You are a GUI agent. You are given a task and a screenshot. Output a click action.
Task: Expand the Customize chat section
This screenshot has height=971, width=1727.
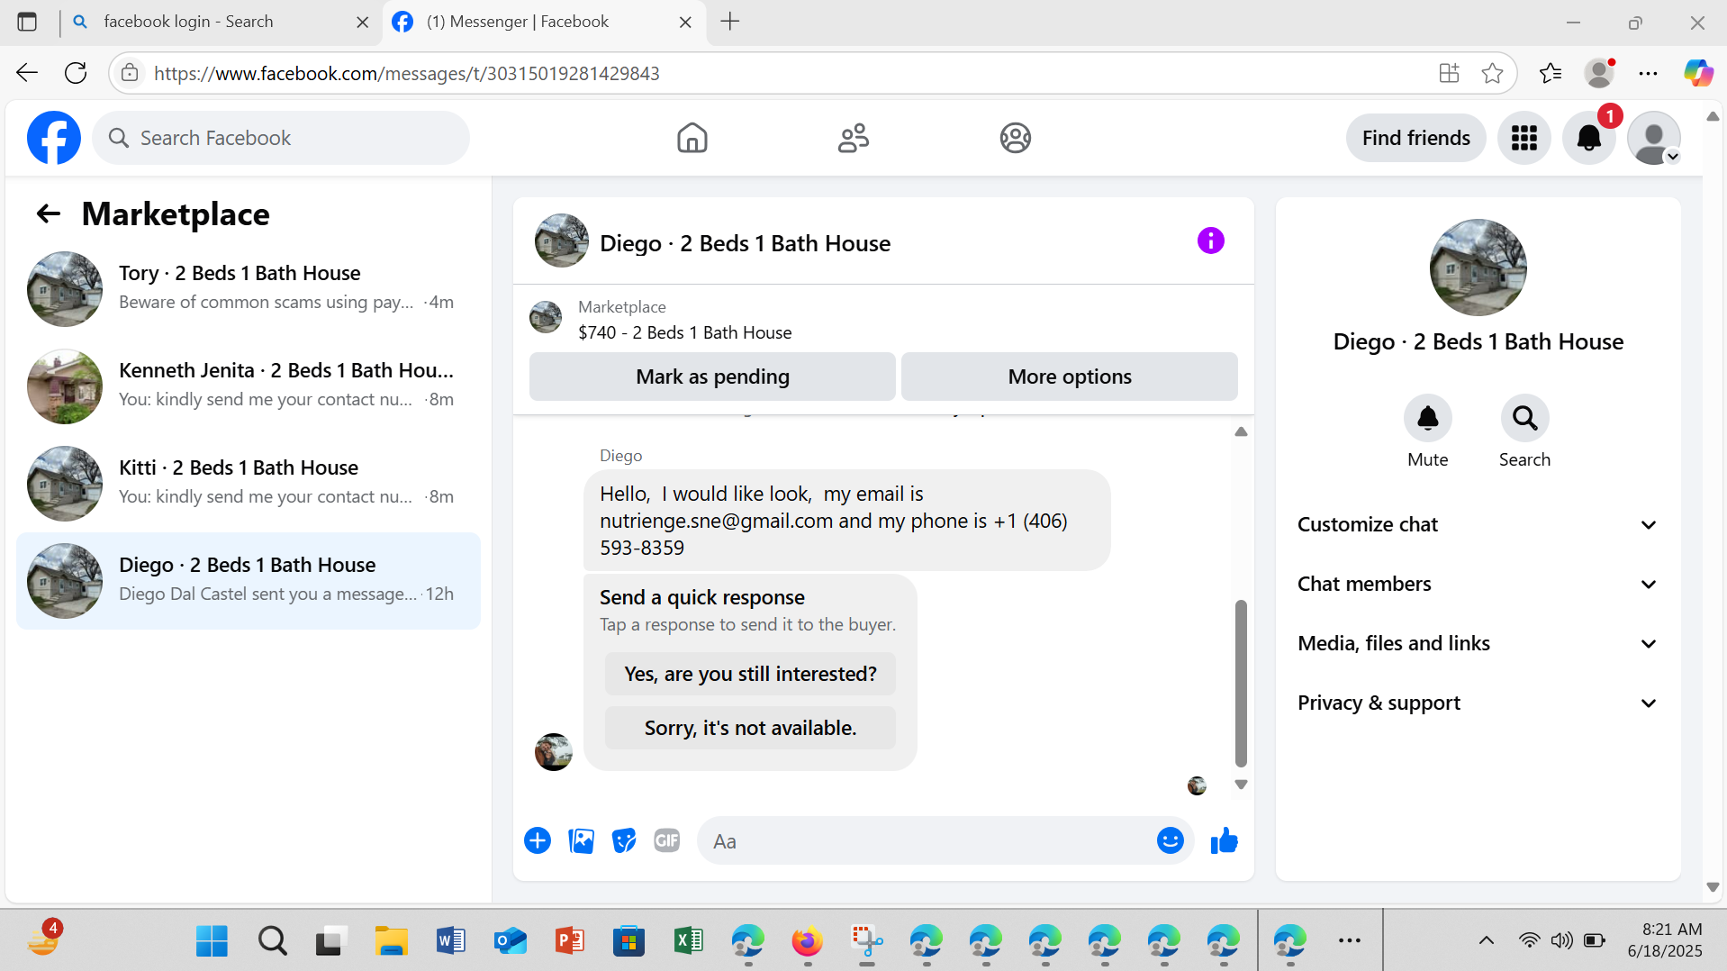pyautogui.click(x=1477, y=524)
